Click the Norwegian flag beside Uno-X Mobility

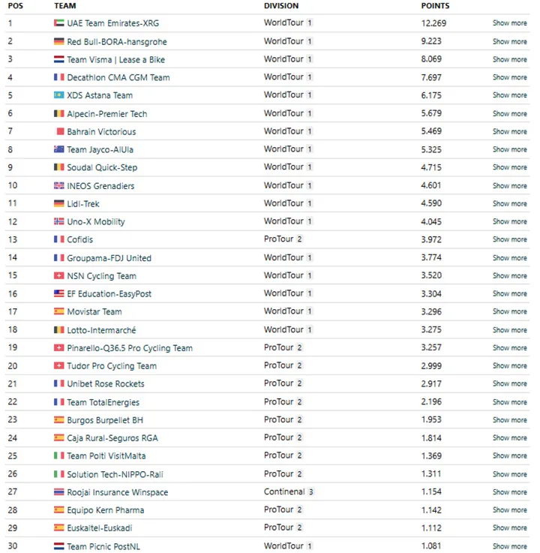(59, 221)
